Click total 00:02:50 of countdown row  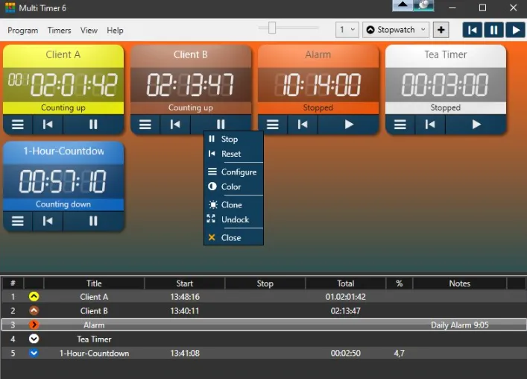346,354
